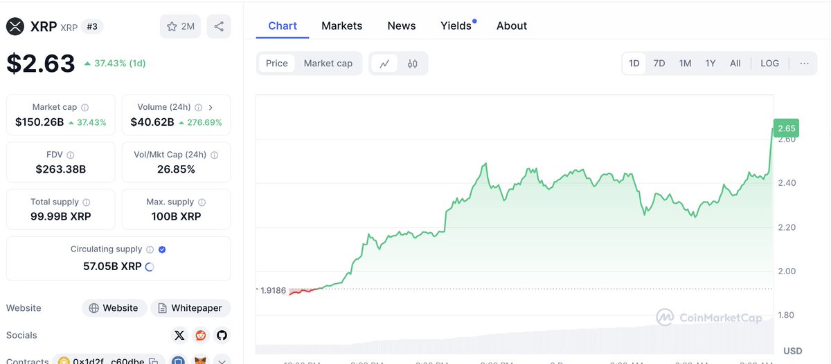Click the Market cap info icon
831x364 pixels.
pos(85,108)
